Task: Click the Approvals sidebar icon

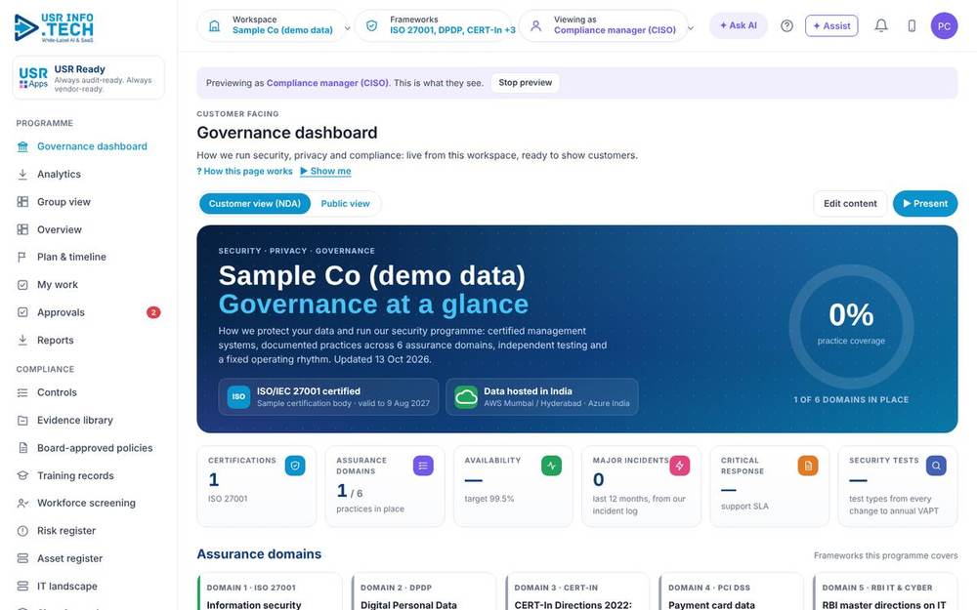Action: point(22,312)
